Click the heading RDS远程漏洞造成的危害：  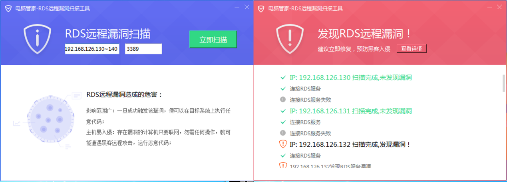[125, 95]
